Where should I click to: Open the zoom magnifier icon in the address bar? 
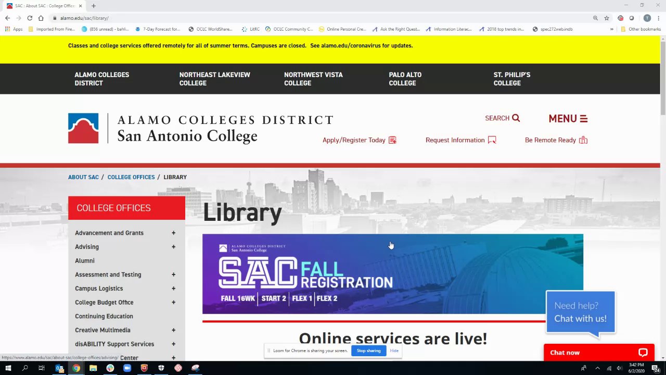point(595,18)
